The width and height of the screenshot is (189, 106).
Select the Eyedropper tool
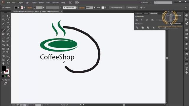3,52
